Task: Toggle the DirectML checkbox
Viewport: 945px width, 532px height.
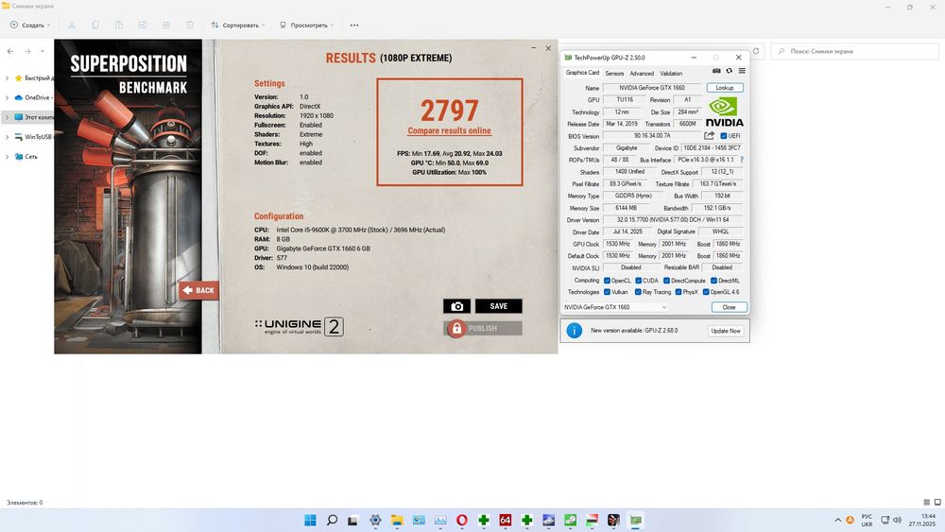Action: (x=713, y=280)
